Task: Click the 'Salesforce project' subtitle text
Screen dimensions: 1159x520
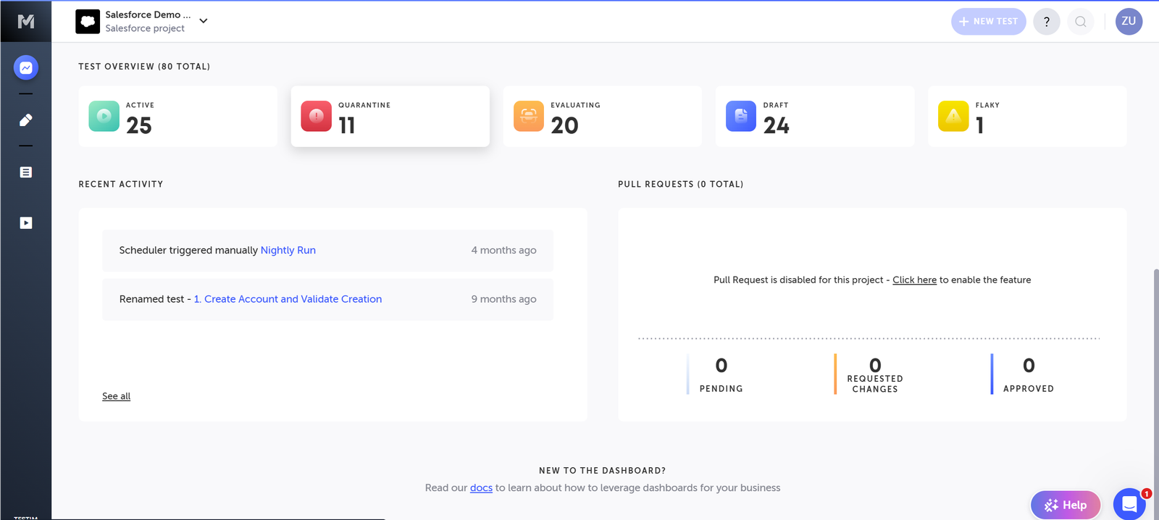Action: 145,28
